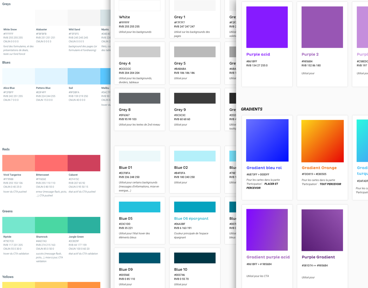368x288 pixels.
Task: Click the Grey 8 hex code text
Action: pos(124,115)
